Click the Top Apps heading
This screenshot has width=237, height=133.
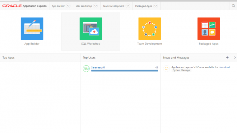click(9, 58)
